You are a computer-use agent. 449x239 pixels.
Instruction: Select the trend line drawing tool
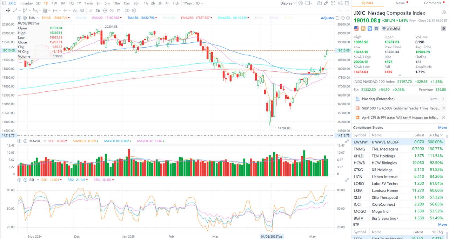pos(15,10)
